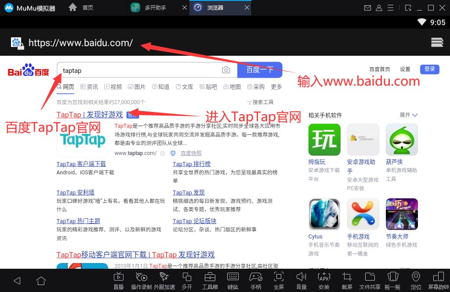Click the 登录 login button
The height and width of the screenshot is (292, 450).
430,69
